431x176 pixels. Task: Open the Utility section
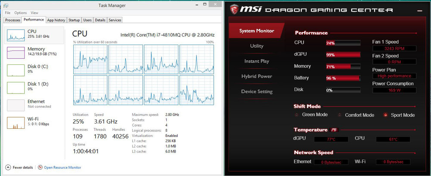pyautogui.click(x=256, y=46)
